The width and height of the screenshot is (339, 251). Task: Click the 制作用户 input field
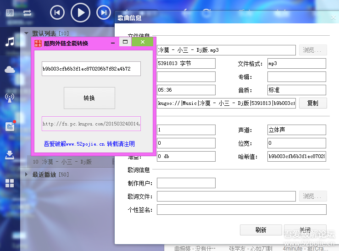(x=186, y=183)
